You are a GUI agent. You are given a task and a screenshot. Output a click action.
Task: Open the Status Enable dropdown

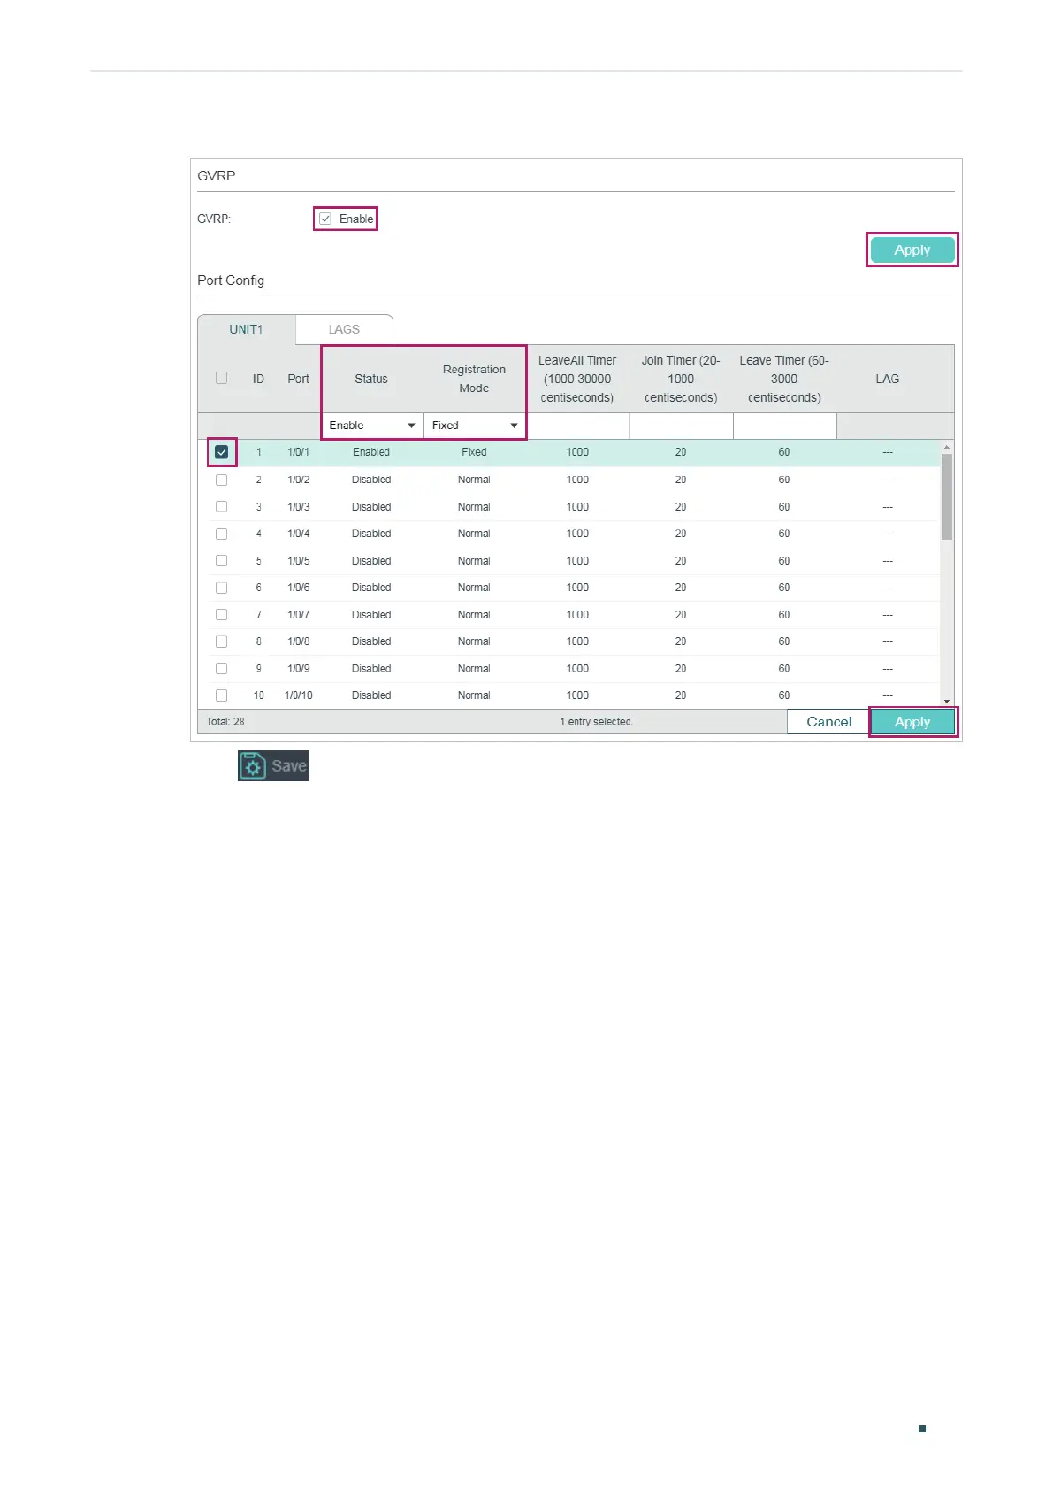372,426
